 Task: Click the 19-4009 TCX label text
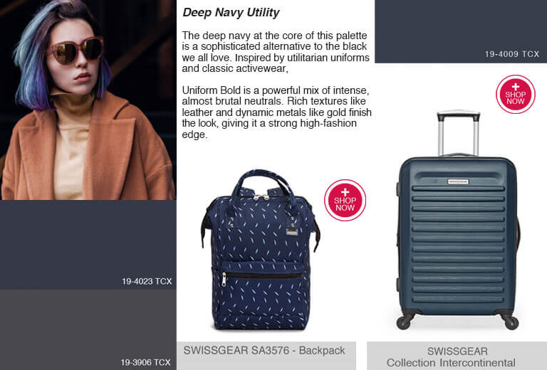512,54
